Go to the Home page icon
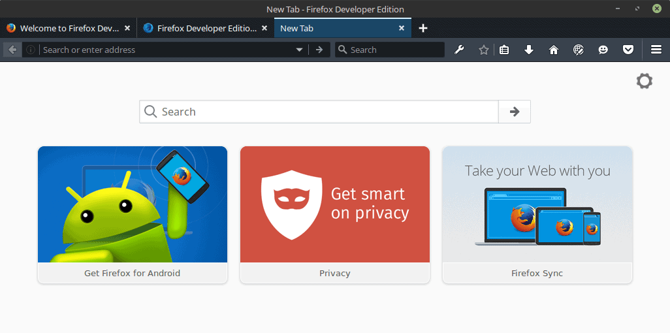Viewport: 670px width, 333px height. 554,50
